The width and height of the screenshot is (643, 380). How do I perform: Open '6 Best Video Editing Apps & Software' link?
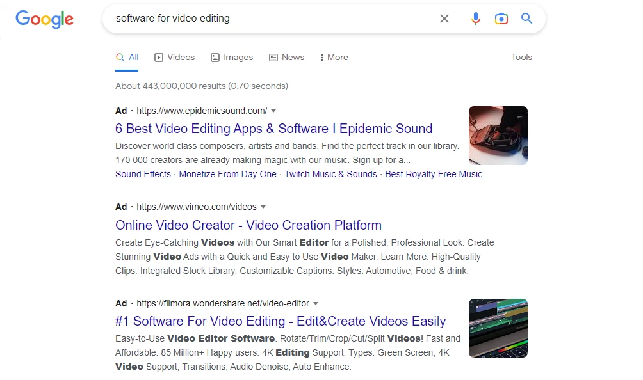click(x=273, y=129)
